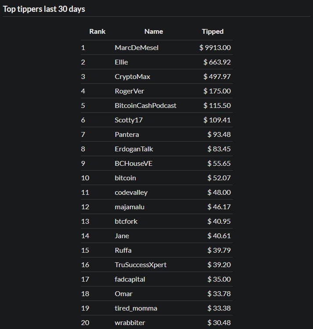The image size is (313, 329).
Task: Open the wrabbiter profile link
Action: click(x=130, y=323)
